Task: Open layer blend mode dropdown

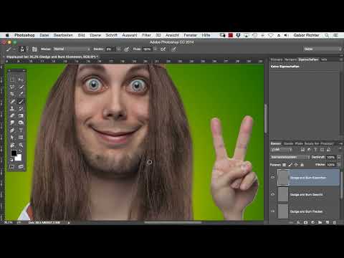Action: [x=290, y=157]
